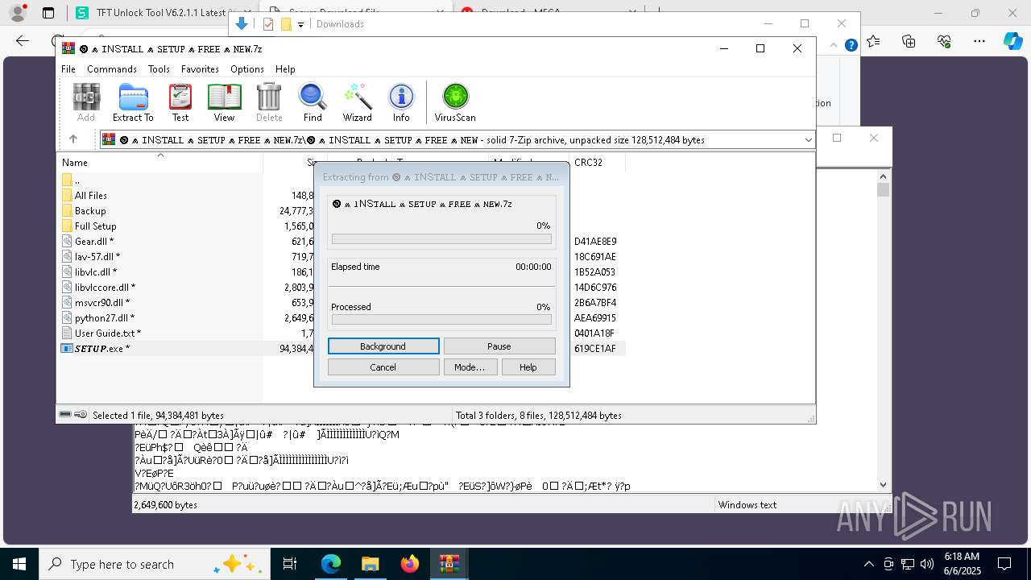
Task: Expand the WinRAR address path dropdown
Action: tap(808, 140)
